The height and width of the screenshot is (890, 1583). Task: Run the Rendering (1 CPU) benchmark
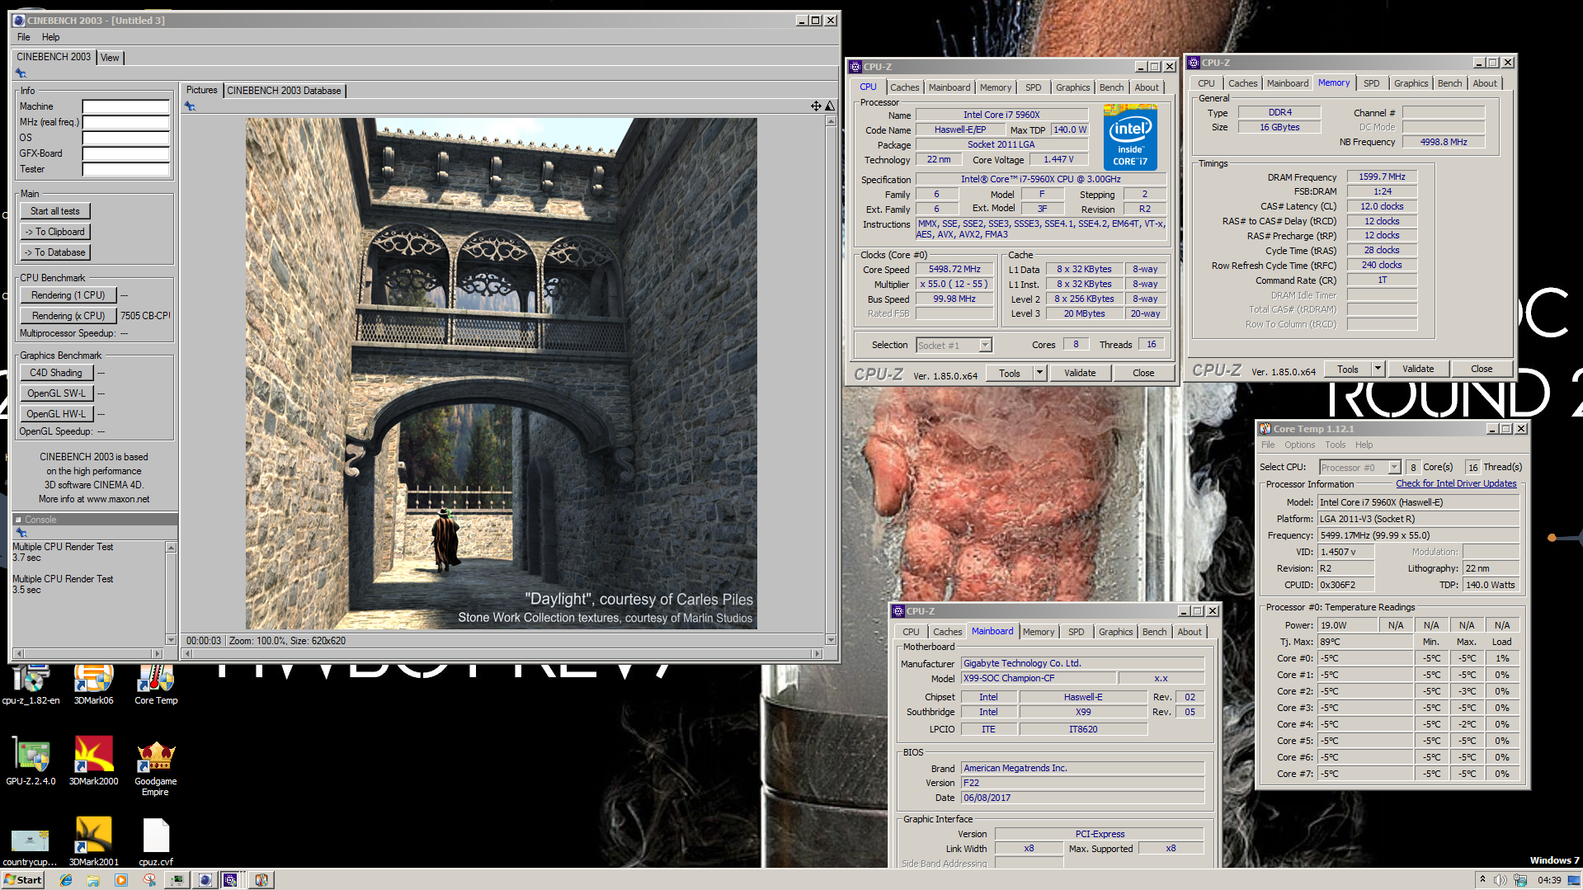click(68, 295)
